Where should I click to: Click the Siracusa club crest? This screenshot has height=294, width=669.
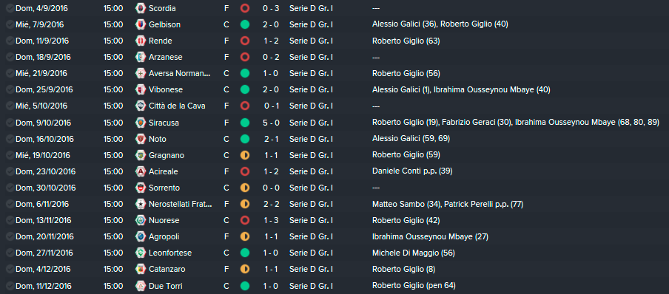[x=140, y=123]
